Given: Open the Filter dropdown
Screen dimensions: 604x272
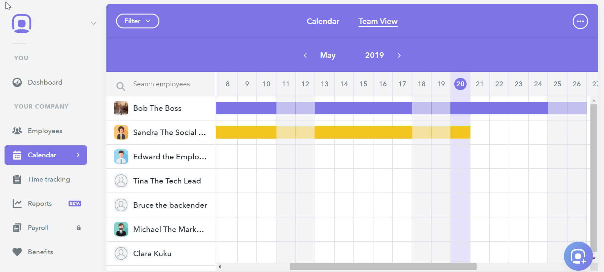Looking at the screenshot, I should click(x=137, y=21).
